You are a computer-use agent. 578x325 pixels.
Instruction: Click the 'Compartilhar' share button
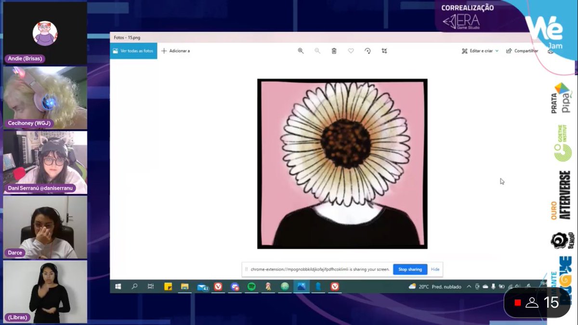(522, 51)
